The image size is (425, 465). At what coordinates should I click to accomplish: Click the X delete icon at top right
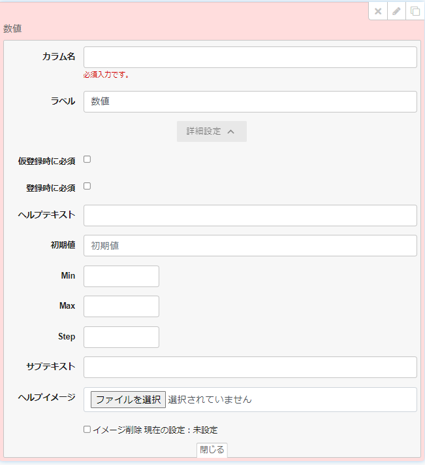tap(378, 11)
